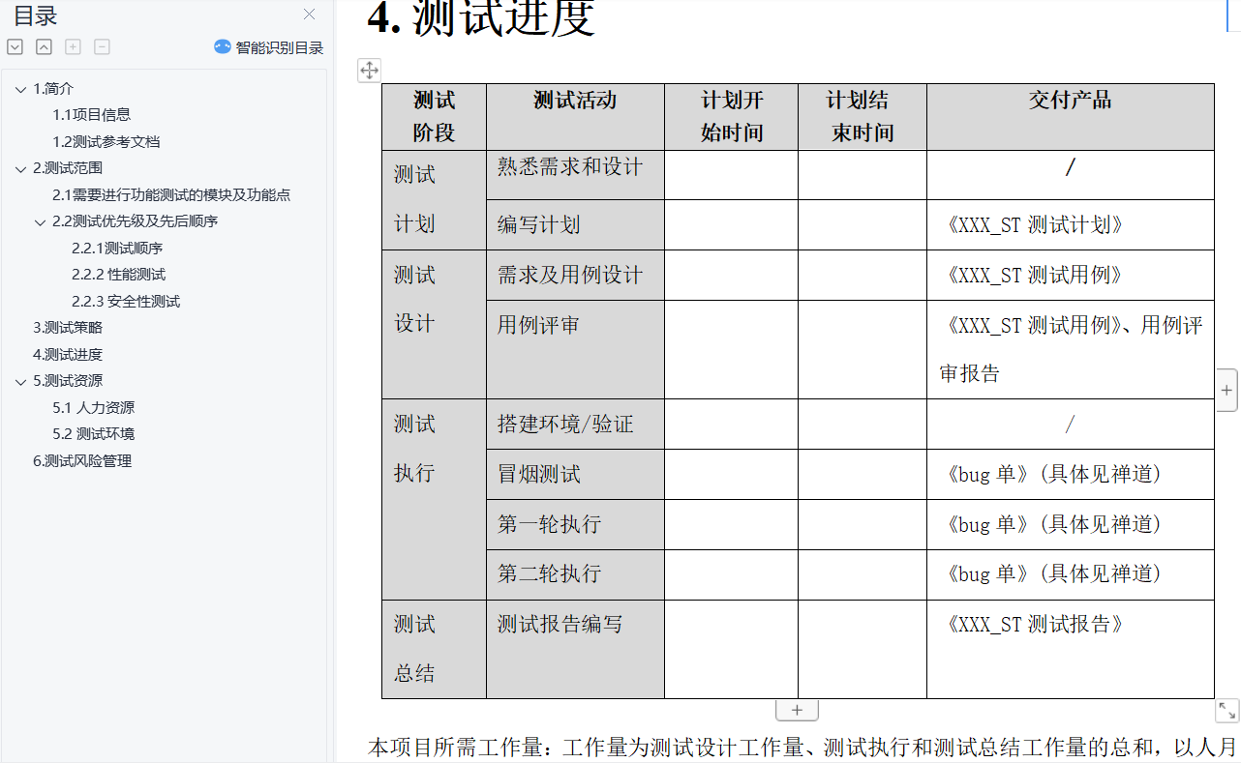Collapse the 5.测试资源 section
The height and width of the screenshot is (763, 1241).
tap(22, 380)
